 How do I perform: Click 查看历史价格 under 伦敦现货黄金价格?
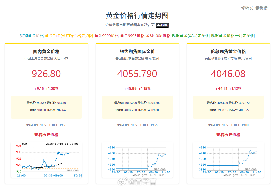coord(228,135)
